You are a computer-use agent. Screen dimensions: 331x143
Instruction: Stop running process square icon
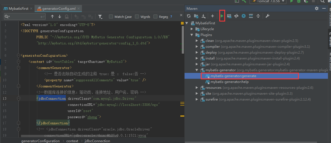[313, 1]
